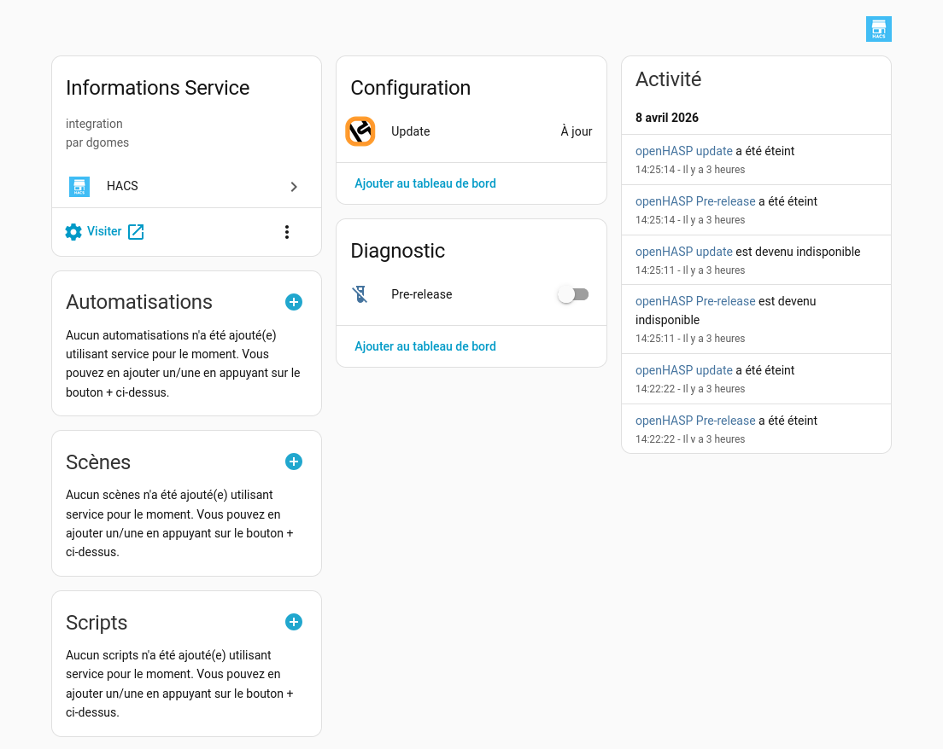Click the orange Update entity icon
This screenshot has width=943, height=749.
point(360,131)
